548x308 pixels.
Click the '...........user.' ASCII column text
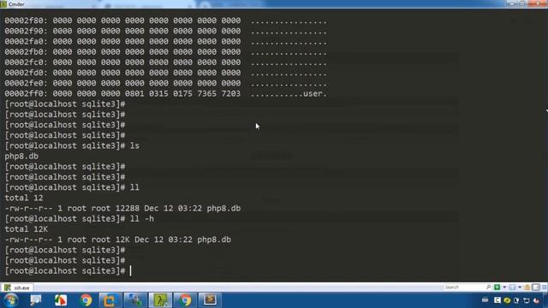[289, 93]
